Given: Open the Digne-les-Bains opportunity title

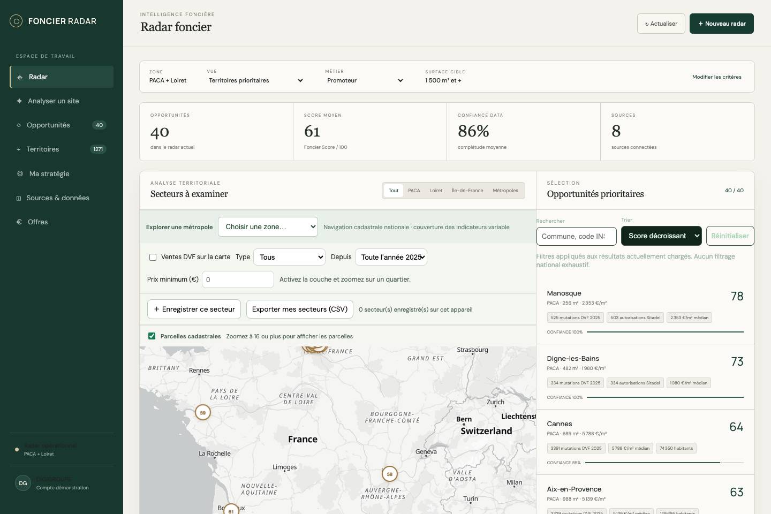Looking at the screenshot, I should click(573, 359).
